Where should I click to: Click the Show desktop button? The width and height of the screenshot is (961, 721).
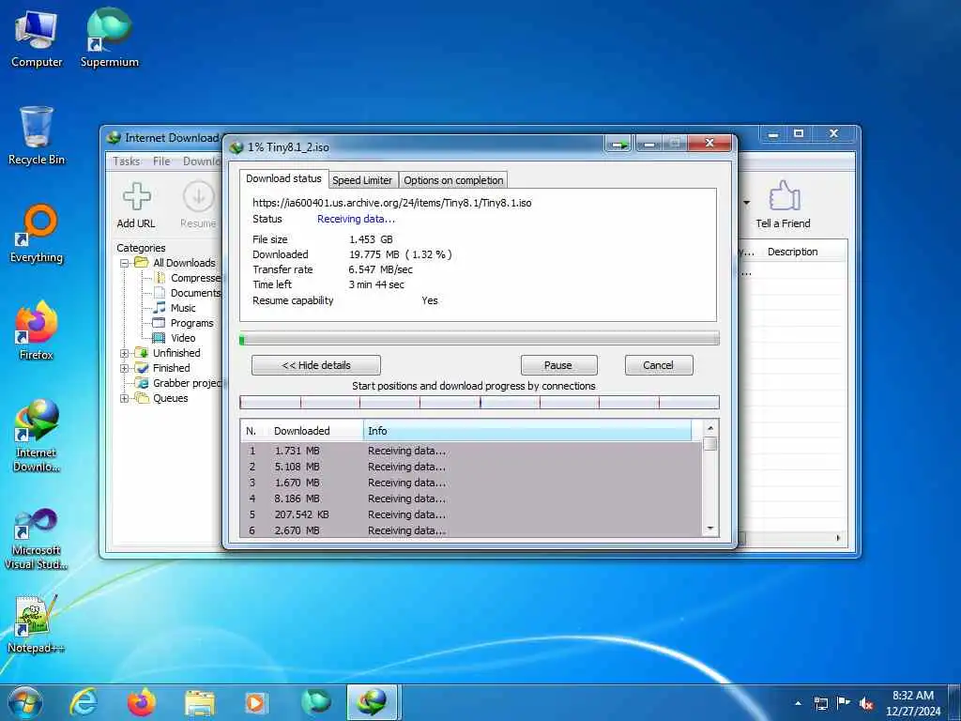[x=954, y=703]
